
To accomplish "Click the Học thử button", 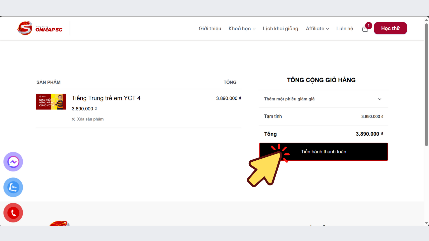I will (390, 28).
